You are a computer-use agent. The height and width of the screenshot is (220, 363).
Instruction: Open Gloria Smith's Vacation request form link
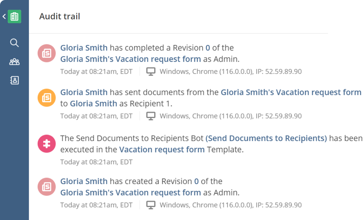pyautogui.click(x=130, y=59)
